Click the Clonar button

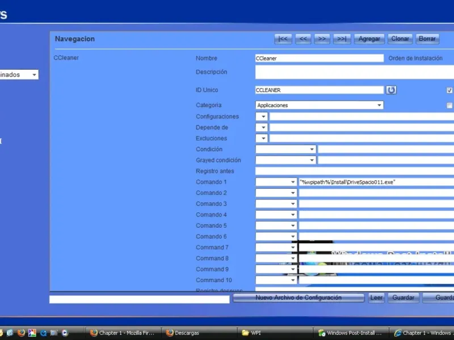(x=400, y=39)
